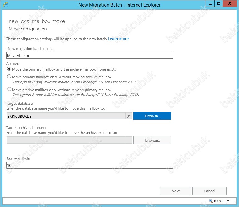Choose move primary mailbox only option
Viewport: 239px width, 207px height.
[9, 76]
